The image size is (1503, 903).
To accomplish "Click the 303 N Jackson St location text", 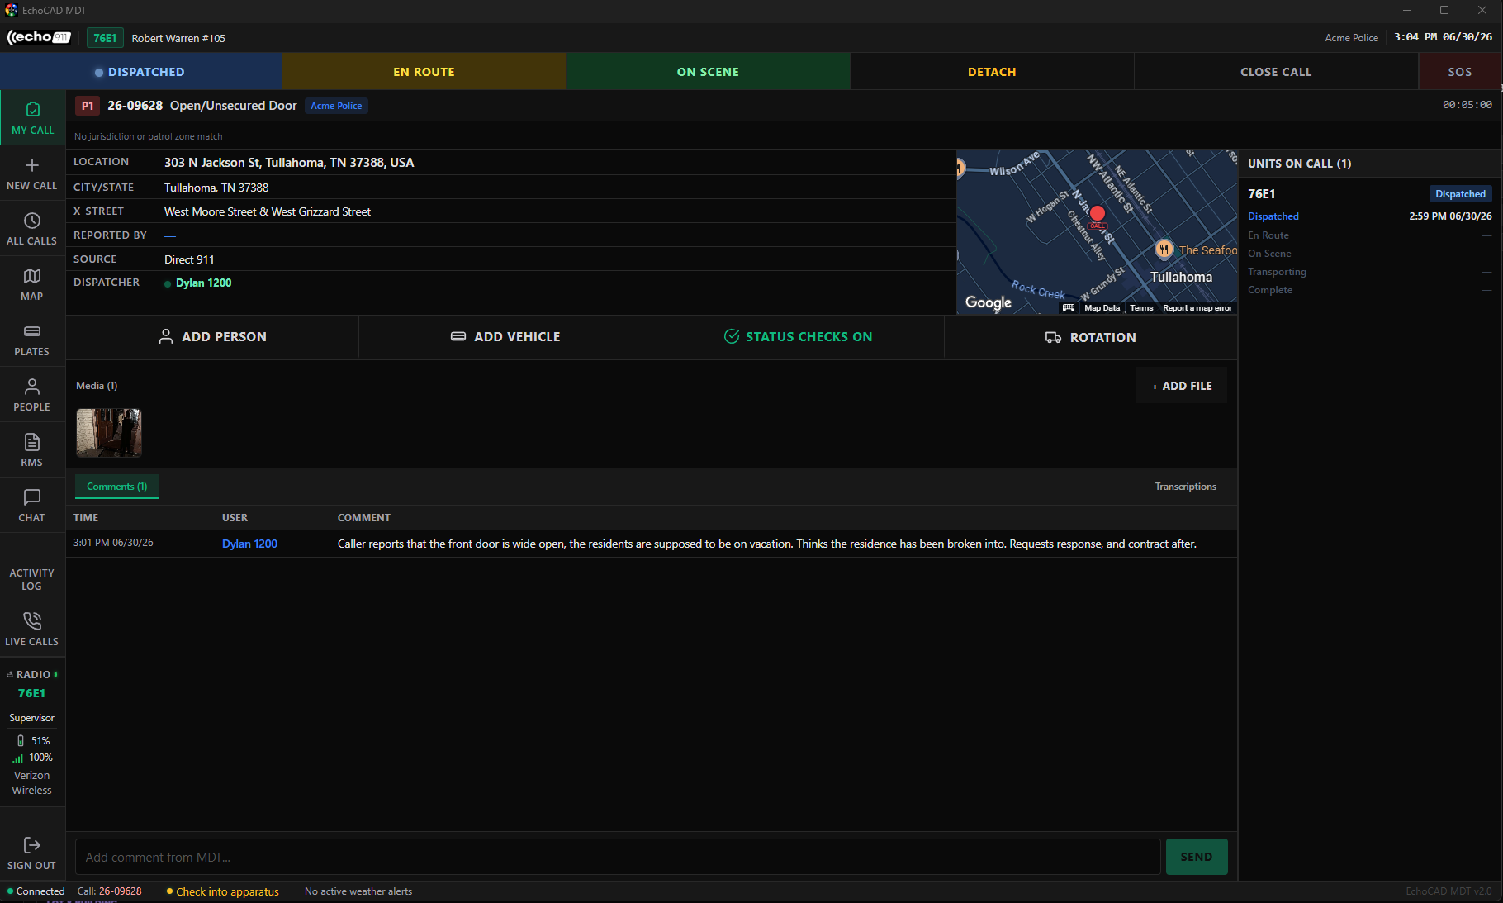I will click(x=289, y=163).
